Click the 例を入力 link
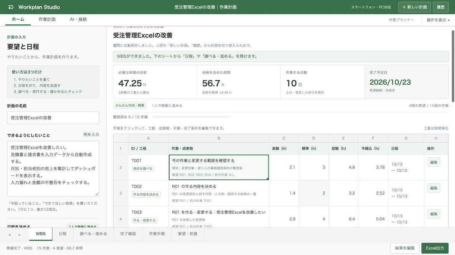Viewport: 455px width, 255px height. pos(91,135)
